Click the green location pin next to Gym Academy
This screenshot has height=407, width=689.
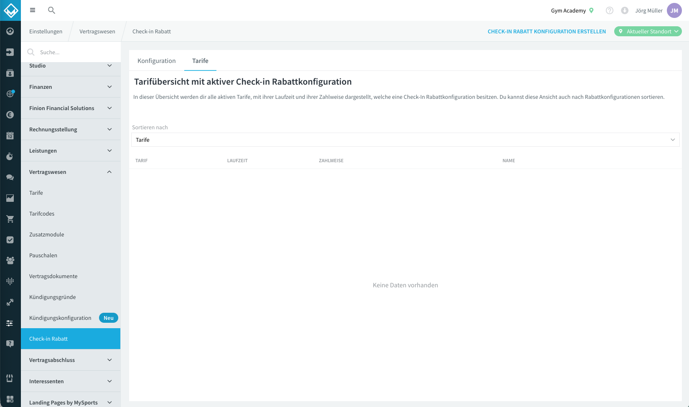pos(591,10)
